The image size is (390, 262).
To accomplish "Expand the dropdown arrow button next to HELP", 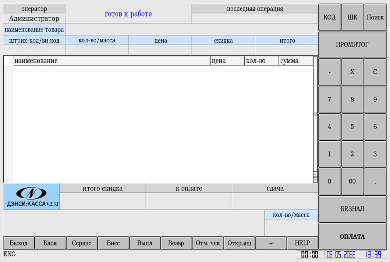I will [271, 243].
